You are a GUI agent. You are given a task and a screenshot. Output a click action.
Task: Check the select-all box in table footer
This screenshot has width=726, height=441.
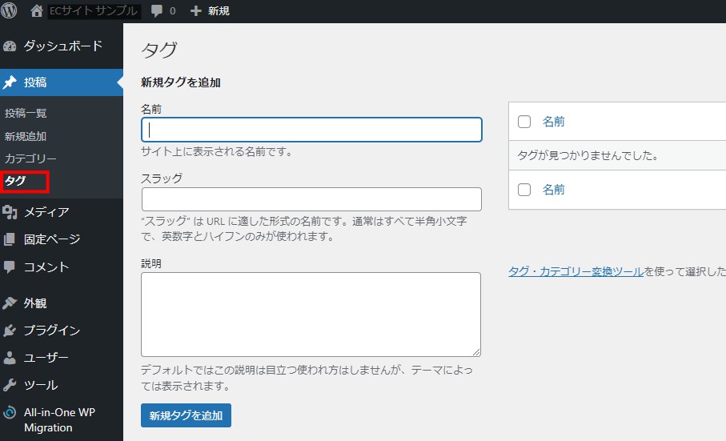(x=525, y=190)
